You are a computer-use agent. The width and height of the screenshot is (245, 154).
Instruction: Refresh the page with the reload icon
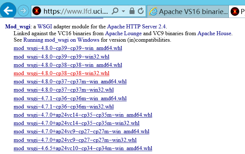(141, 11)
